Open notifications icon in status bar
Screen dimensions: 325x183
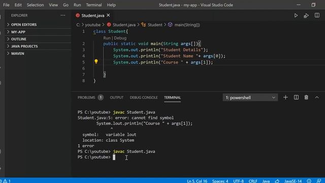[309, 181]
